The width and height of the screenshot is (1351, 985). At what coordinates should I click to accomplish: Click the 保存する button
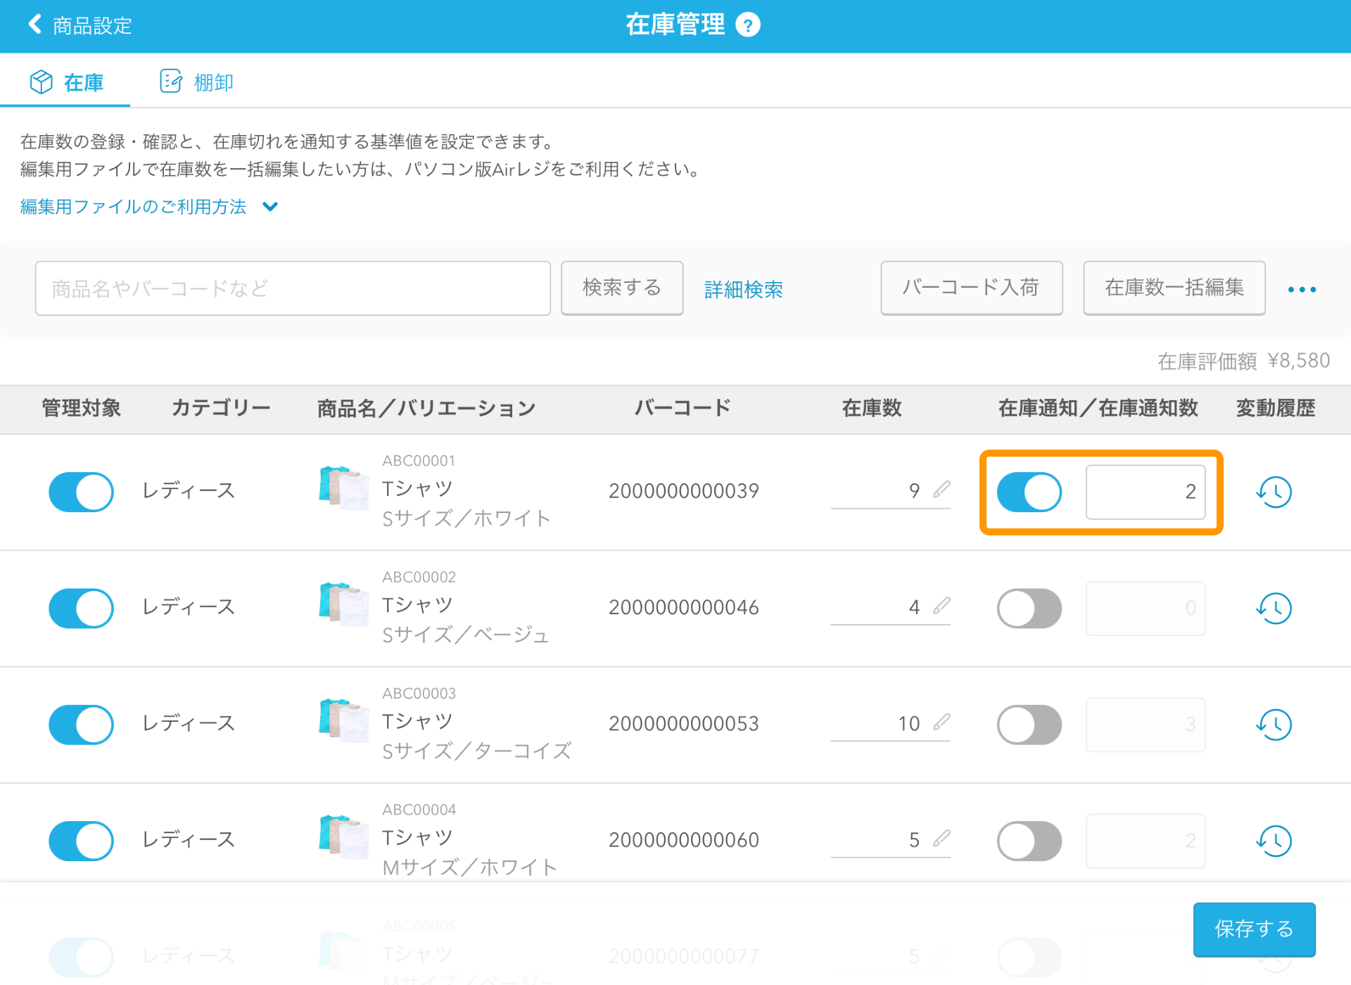coord(1254,929)
